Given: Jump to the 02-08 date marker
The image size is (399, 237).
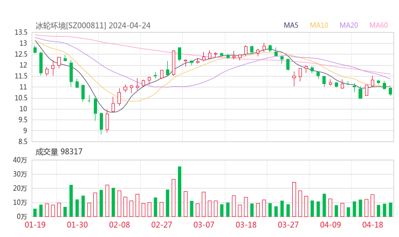Looking at the screenshot, I should (119, 225).
